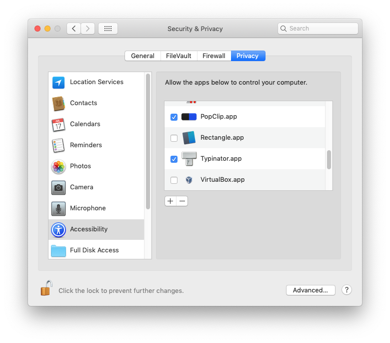Click the Full Disk Access folder icon
The width and height of the screenshot is (390, 343).
(58, 250)
